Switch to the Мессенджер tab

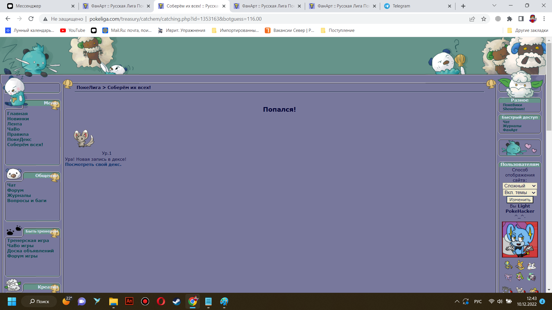[x=40, y=6]
